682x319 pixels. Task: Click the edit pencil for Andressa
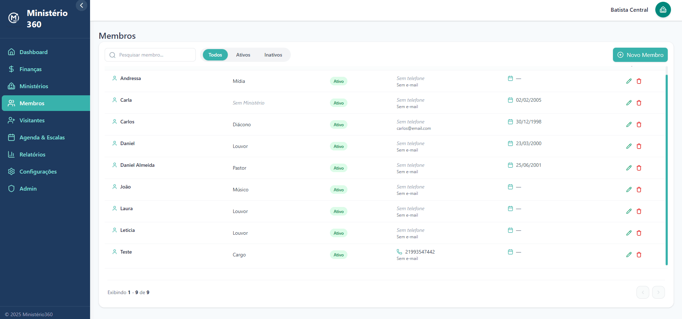tap(629, 81)
